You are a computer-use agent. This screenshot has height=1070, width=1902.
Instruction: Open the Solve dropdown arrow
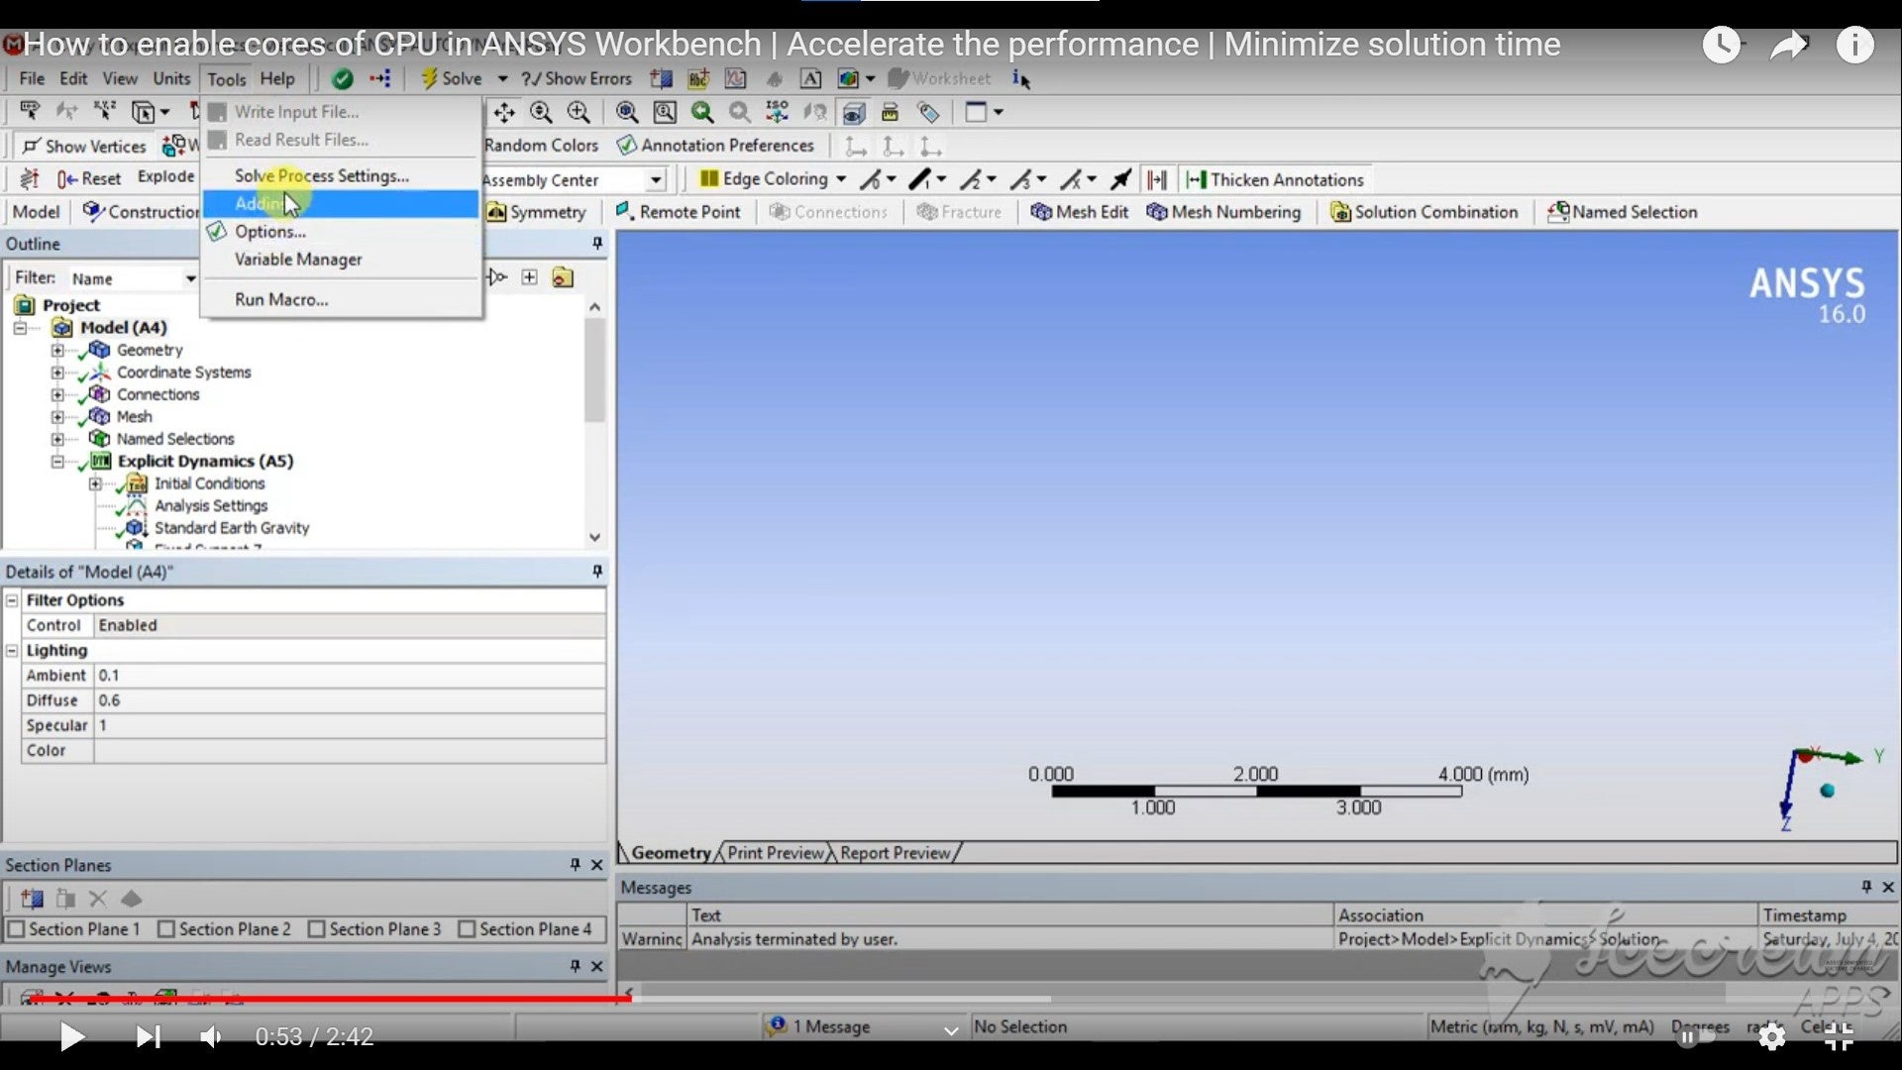[502, 78]
